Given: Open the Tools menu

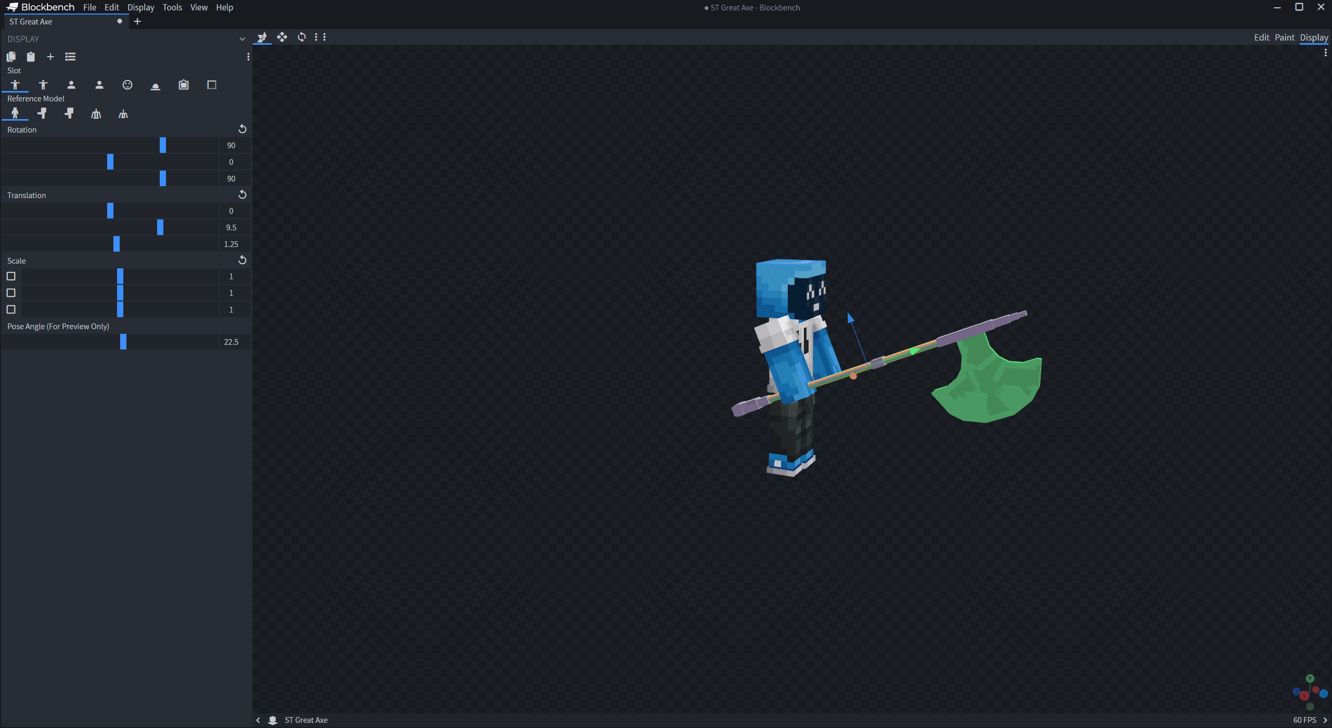Looking at the screenshot, I should [x=172, y=7].
